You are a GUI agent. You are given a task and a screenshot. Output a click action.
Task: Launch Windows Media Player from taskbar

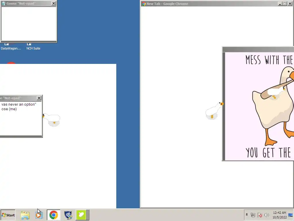39,215
